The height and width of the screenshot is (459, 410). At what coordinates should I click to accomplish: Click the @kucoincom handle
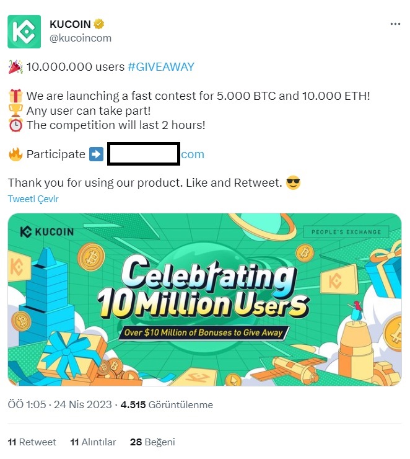[80, 38]
